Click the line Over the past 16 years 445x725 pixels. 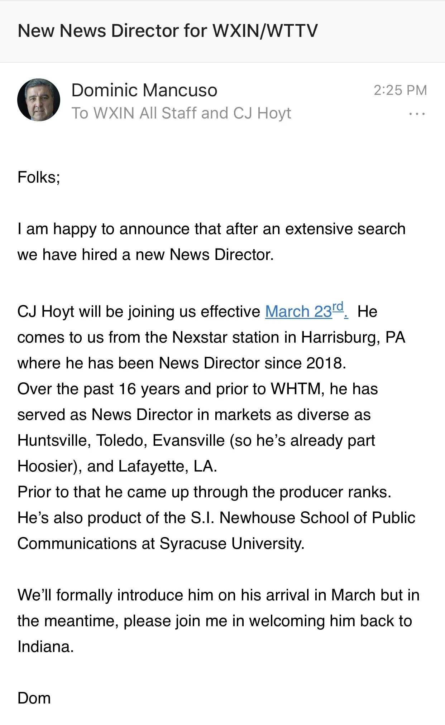coord(197,389)
